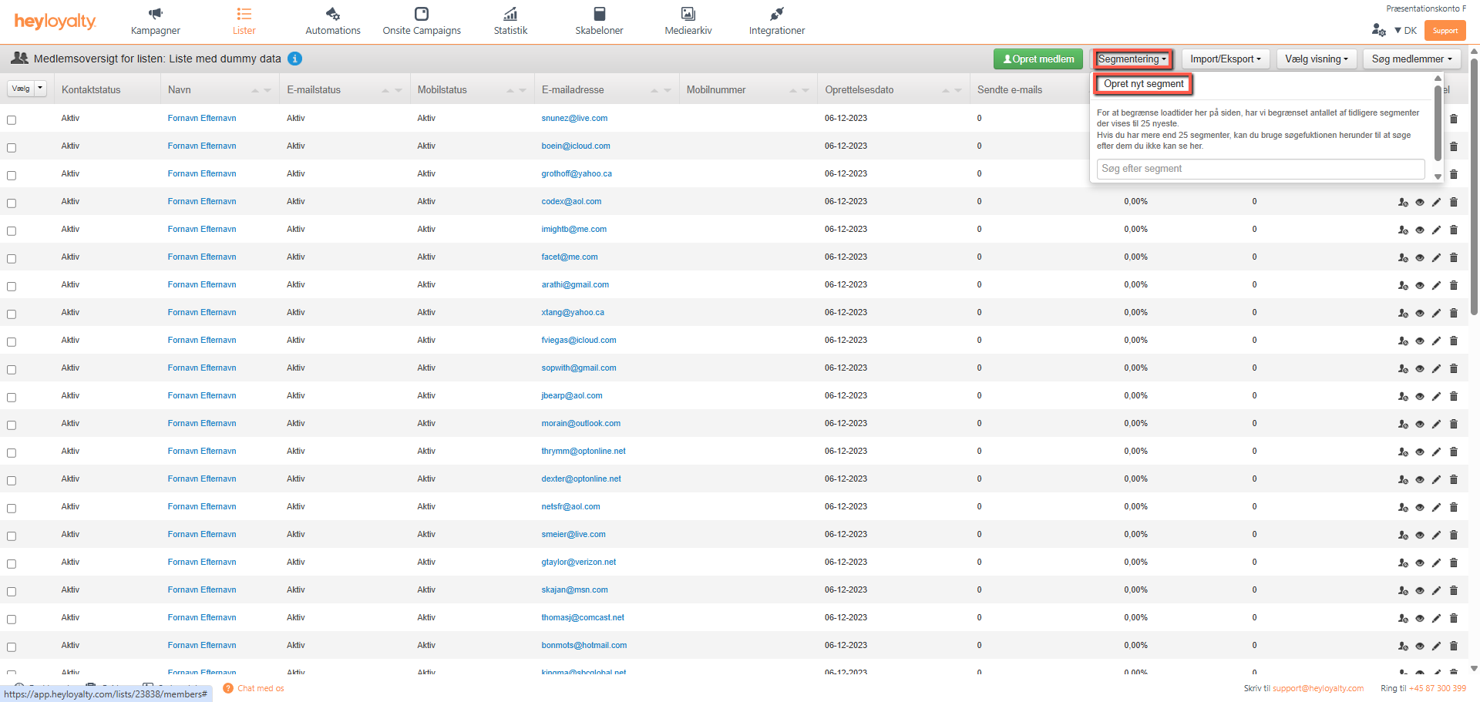The image size is (1480, 702).
Task: Tick the checkbox for snunez@live.com row
Action: [x=12, y=119]
